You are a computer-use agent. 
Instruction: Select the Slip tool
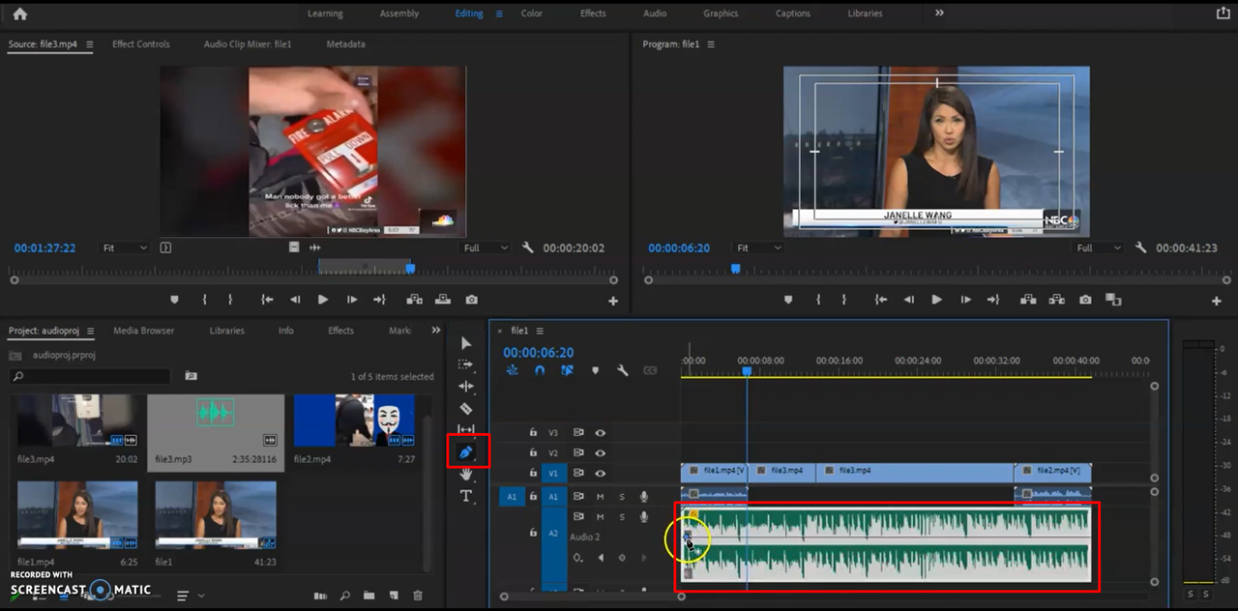click(x=466, y=429)
